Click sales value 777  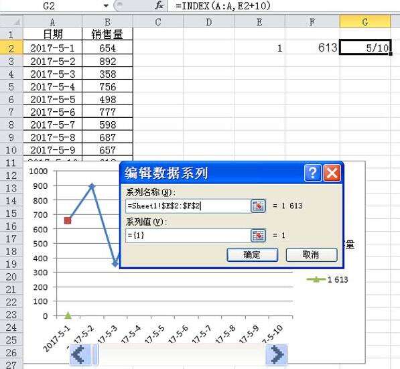[107, 112]
